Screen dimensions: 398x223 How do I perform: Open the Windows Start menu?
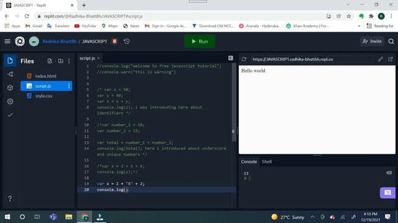pyautogui.click(x=7, y=217)
